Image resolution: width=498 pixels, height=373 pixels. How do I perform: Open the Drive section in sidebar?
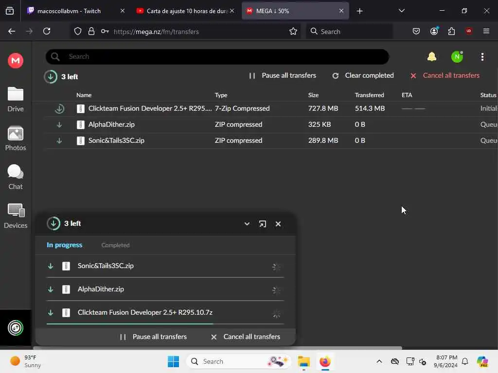click(16, 100)
